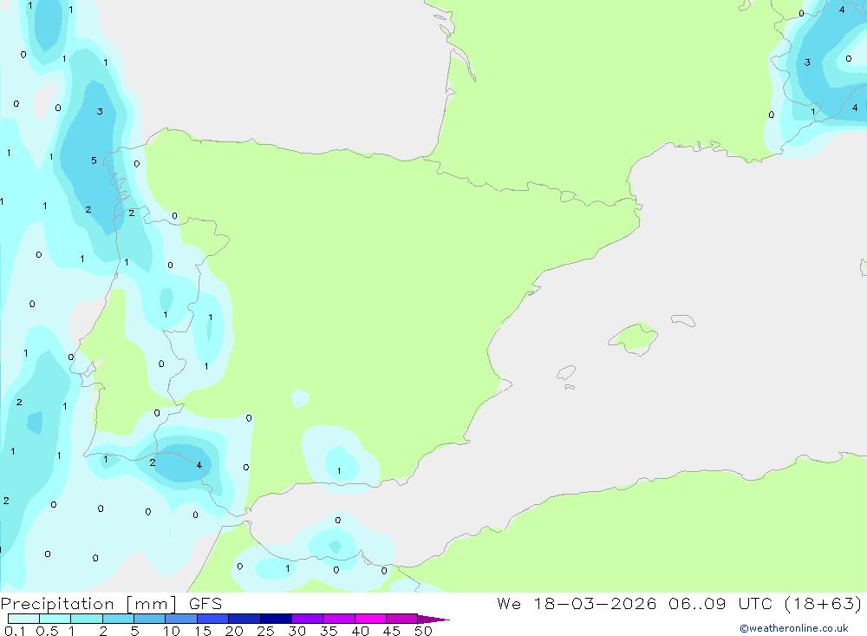Click the 5–10 mm legend swatch

click(x=149, y=619)
